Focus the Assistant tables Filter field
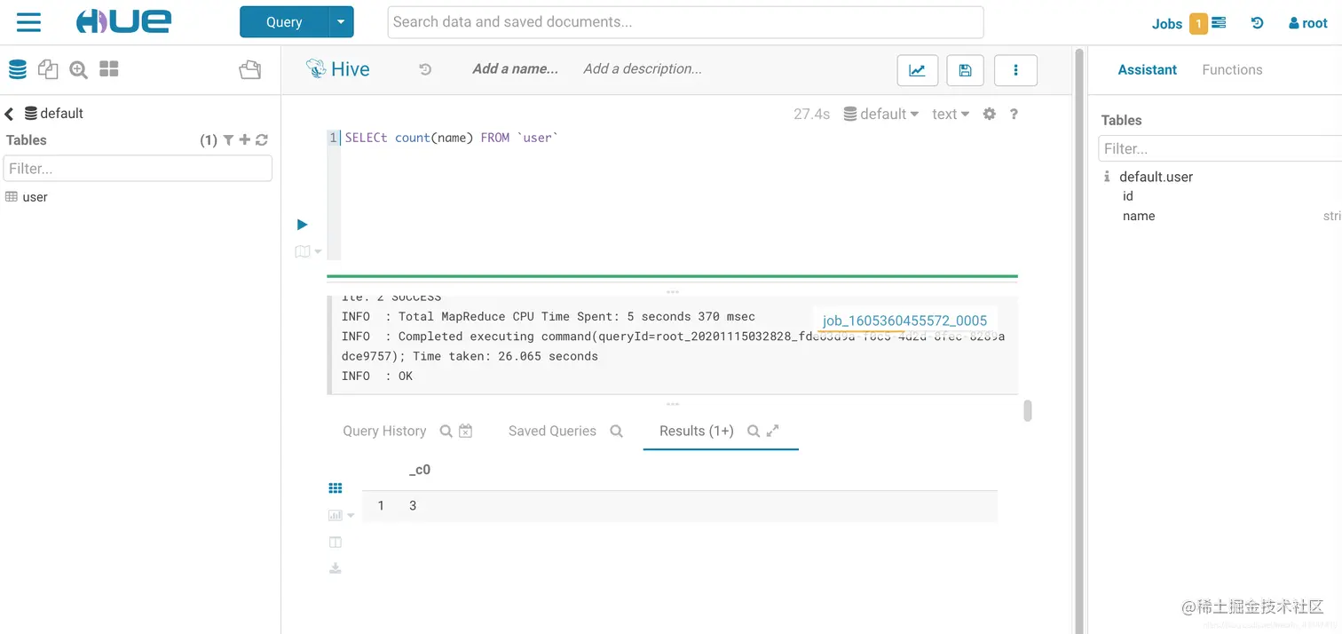 (1220, 148)
